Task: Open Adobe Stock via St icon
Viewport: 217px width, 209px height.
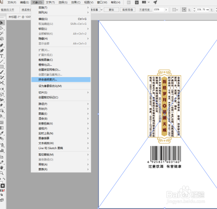Action: 137,2
